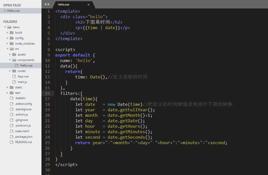Switch to the Hello.vue tab
268x175 pixels.
tap(64, 4)
